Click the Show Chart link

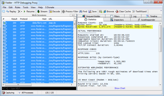(120, 88)
